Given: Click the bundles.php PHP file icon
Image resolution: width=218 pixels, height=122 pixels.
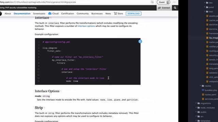Looking at the screenshot, I should pyautogui.click(x=203, y=90).
